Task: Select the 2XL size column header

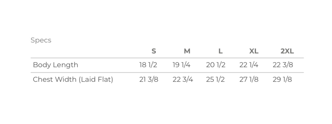Action: 287,51
